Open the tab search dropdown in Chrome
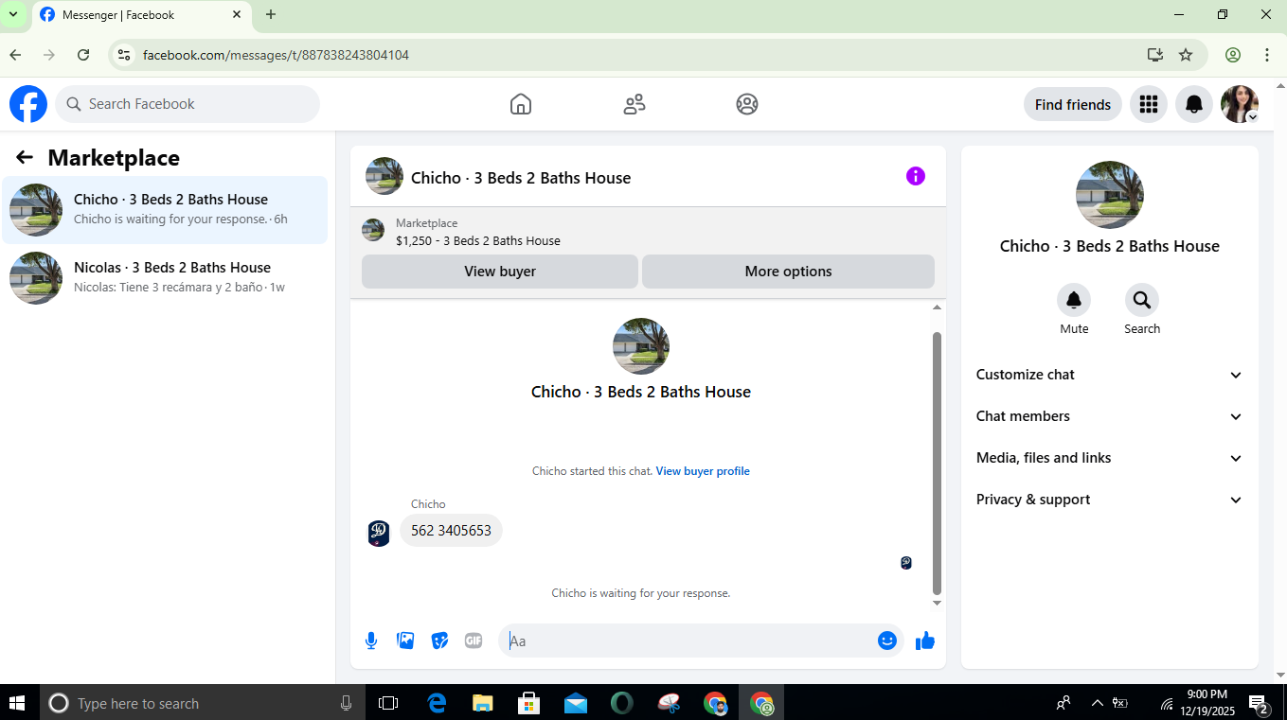 [13, 14]
